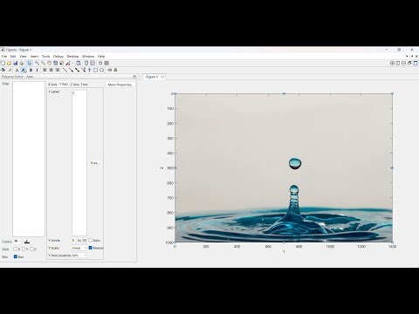Click the Align Right text icon
This screenshot has height=314, width=419.
point(58,70)
